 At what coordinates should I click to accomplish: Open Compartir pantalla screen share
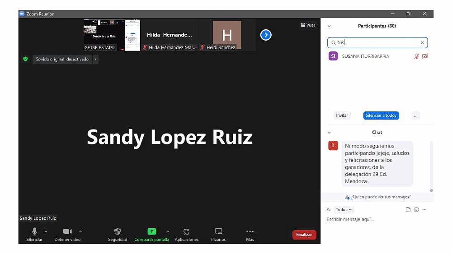(x=151, y=232)
